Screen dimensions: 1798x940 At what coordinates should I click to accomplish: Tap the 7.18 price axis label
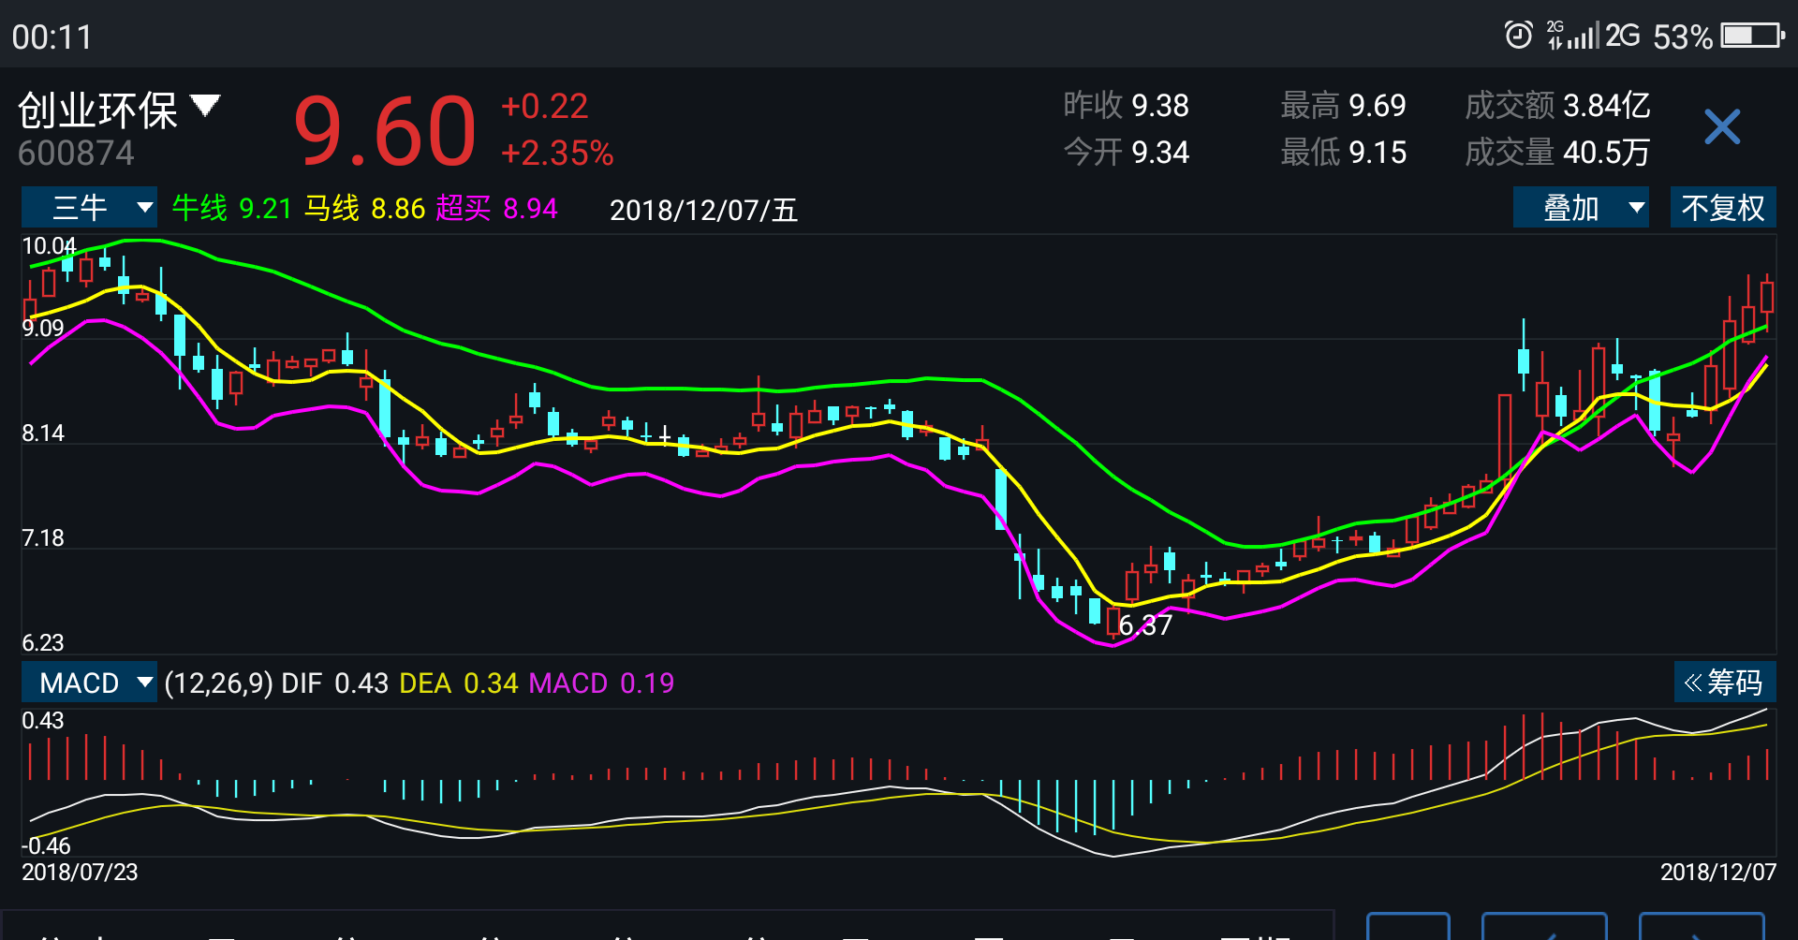(x=43, y=538)
